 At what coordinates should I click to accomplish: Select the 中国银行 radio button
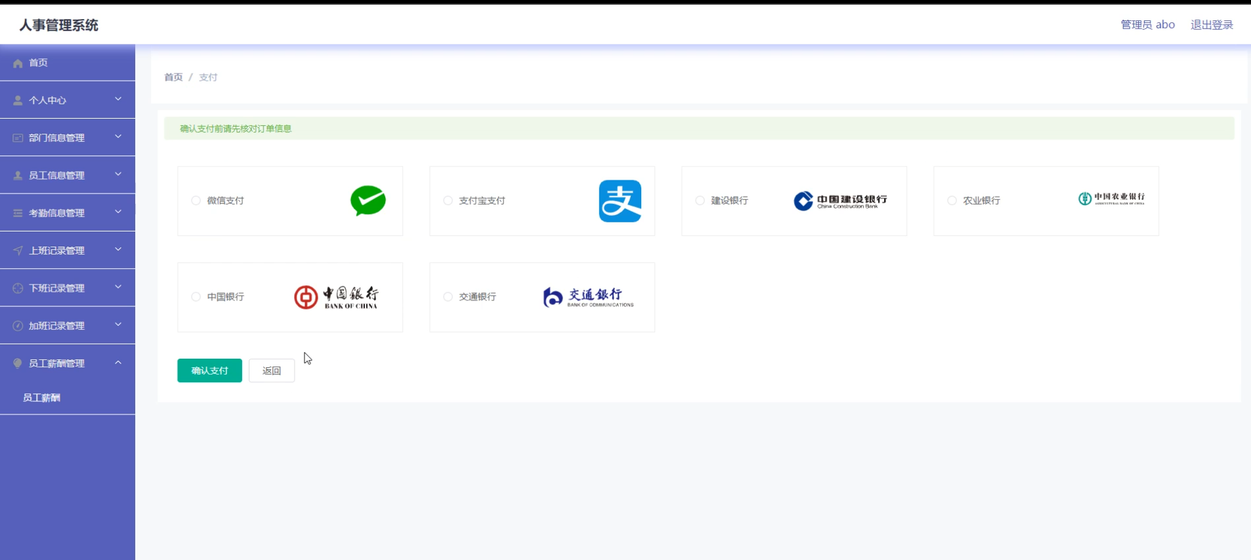196,297
